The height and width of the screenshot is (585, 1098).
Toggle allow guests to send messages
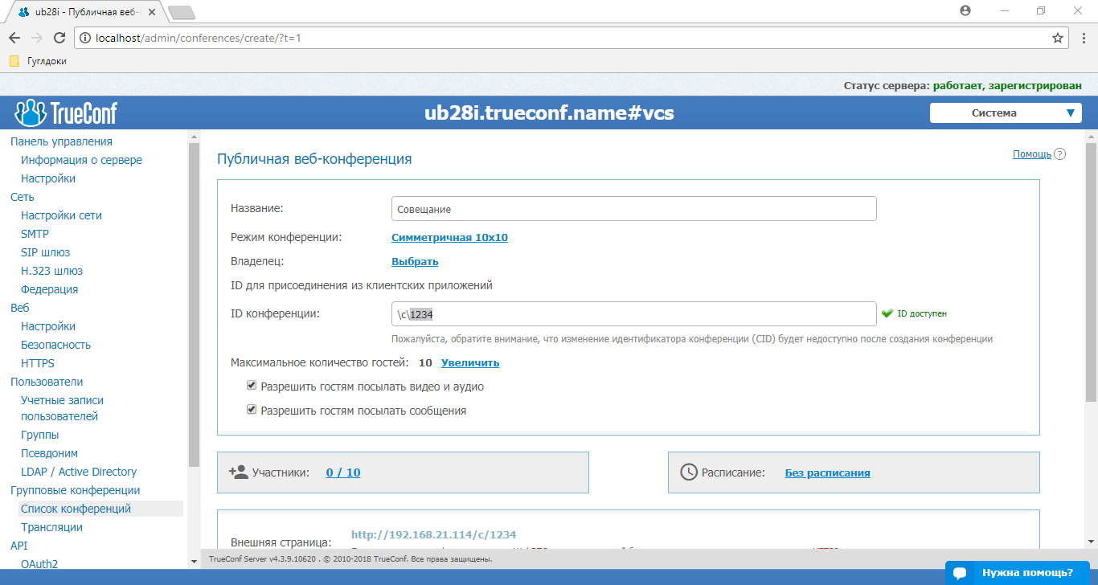tap(252, 410)
